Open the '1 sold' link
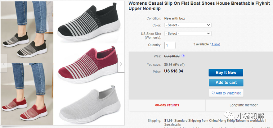The image size is (273, 128). click(216, 44)
